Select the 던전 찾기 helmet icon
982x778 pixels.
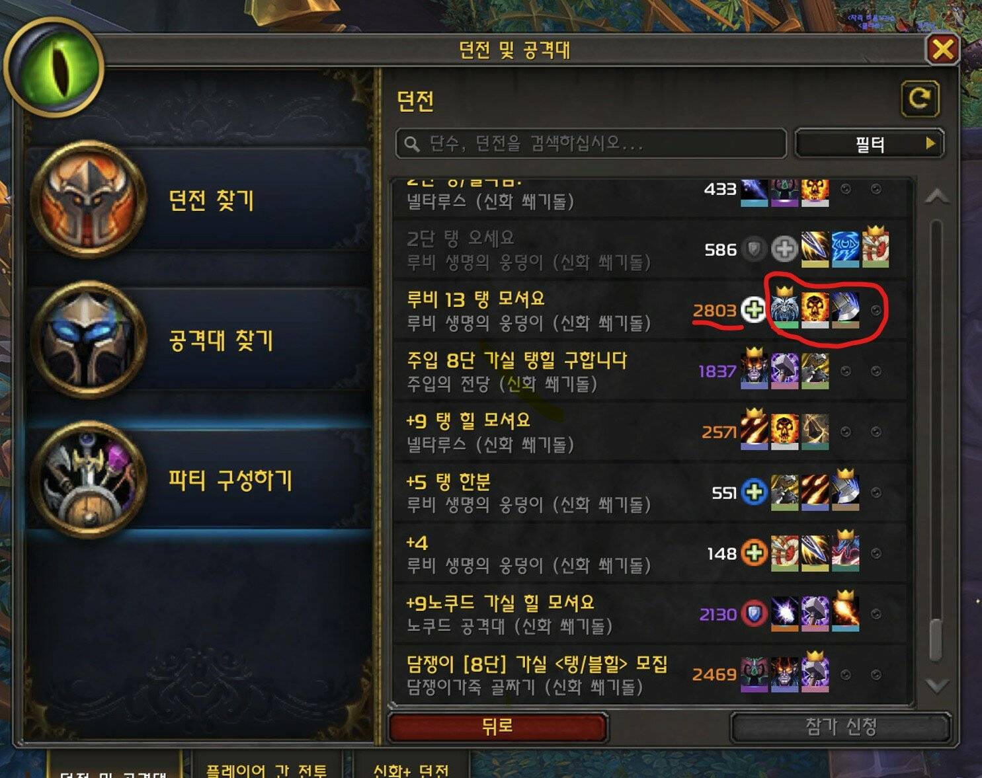(x=88, y=198)
